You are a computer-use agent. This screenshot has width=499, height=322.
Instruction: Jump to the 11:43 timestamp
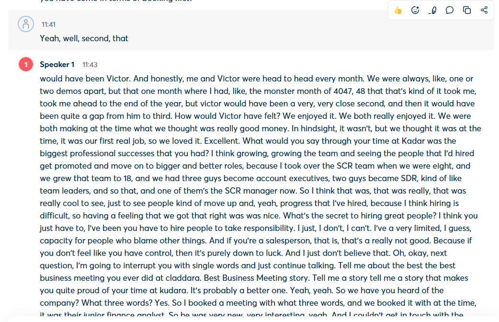(90, 64)
